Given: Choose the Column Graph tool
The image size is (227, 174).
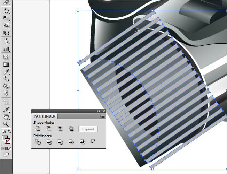Looking at the screenshot, I should [x=6, y=49].
